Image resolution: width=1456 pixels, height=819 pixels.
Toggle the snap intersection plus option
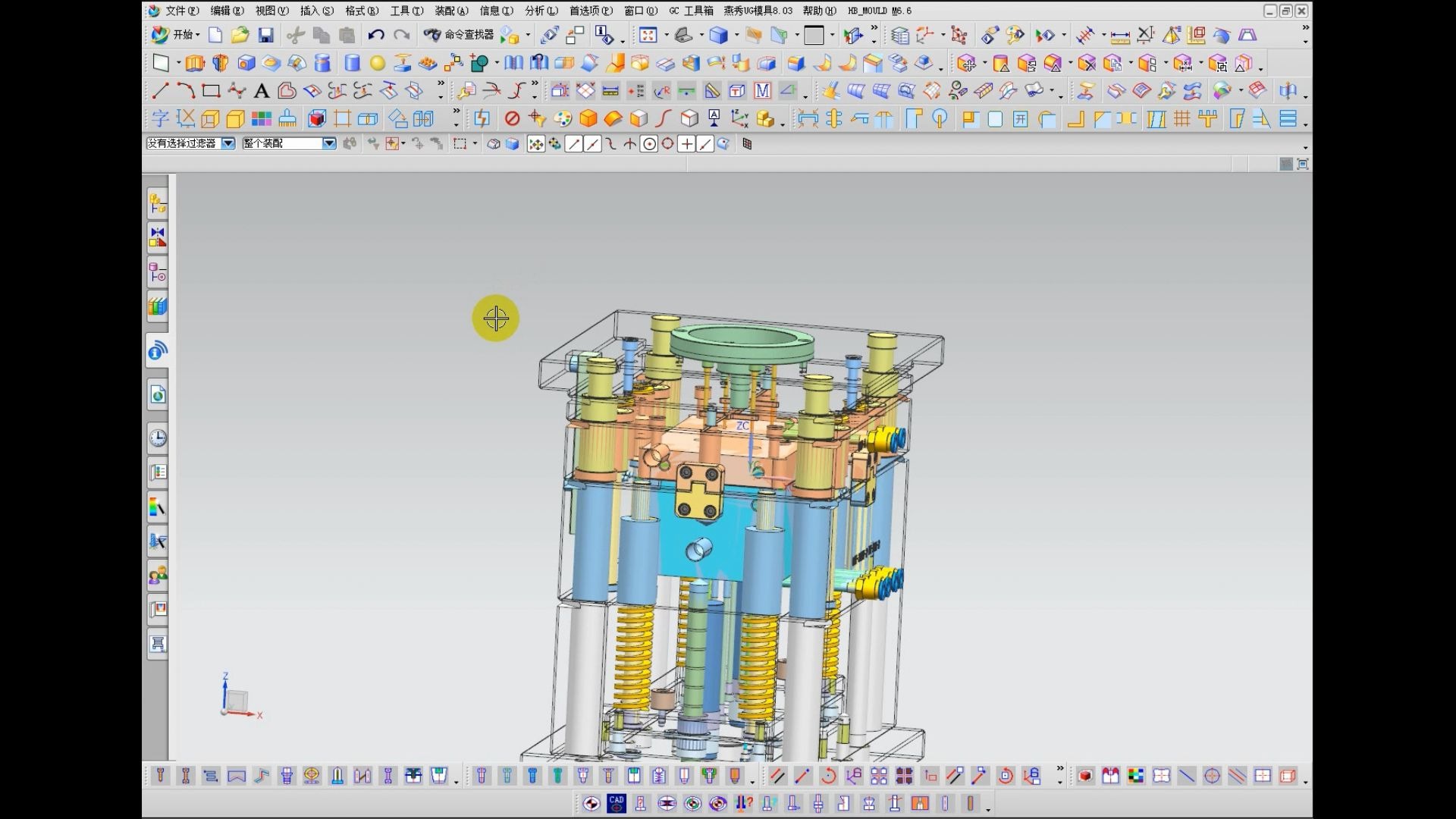point(686,144)
